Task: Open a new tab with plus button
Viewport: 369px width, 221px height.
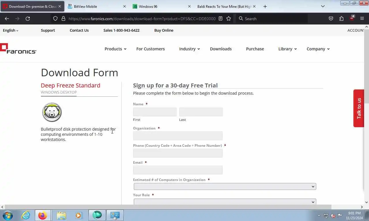Action: (x=265, y=6)
